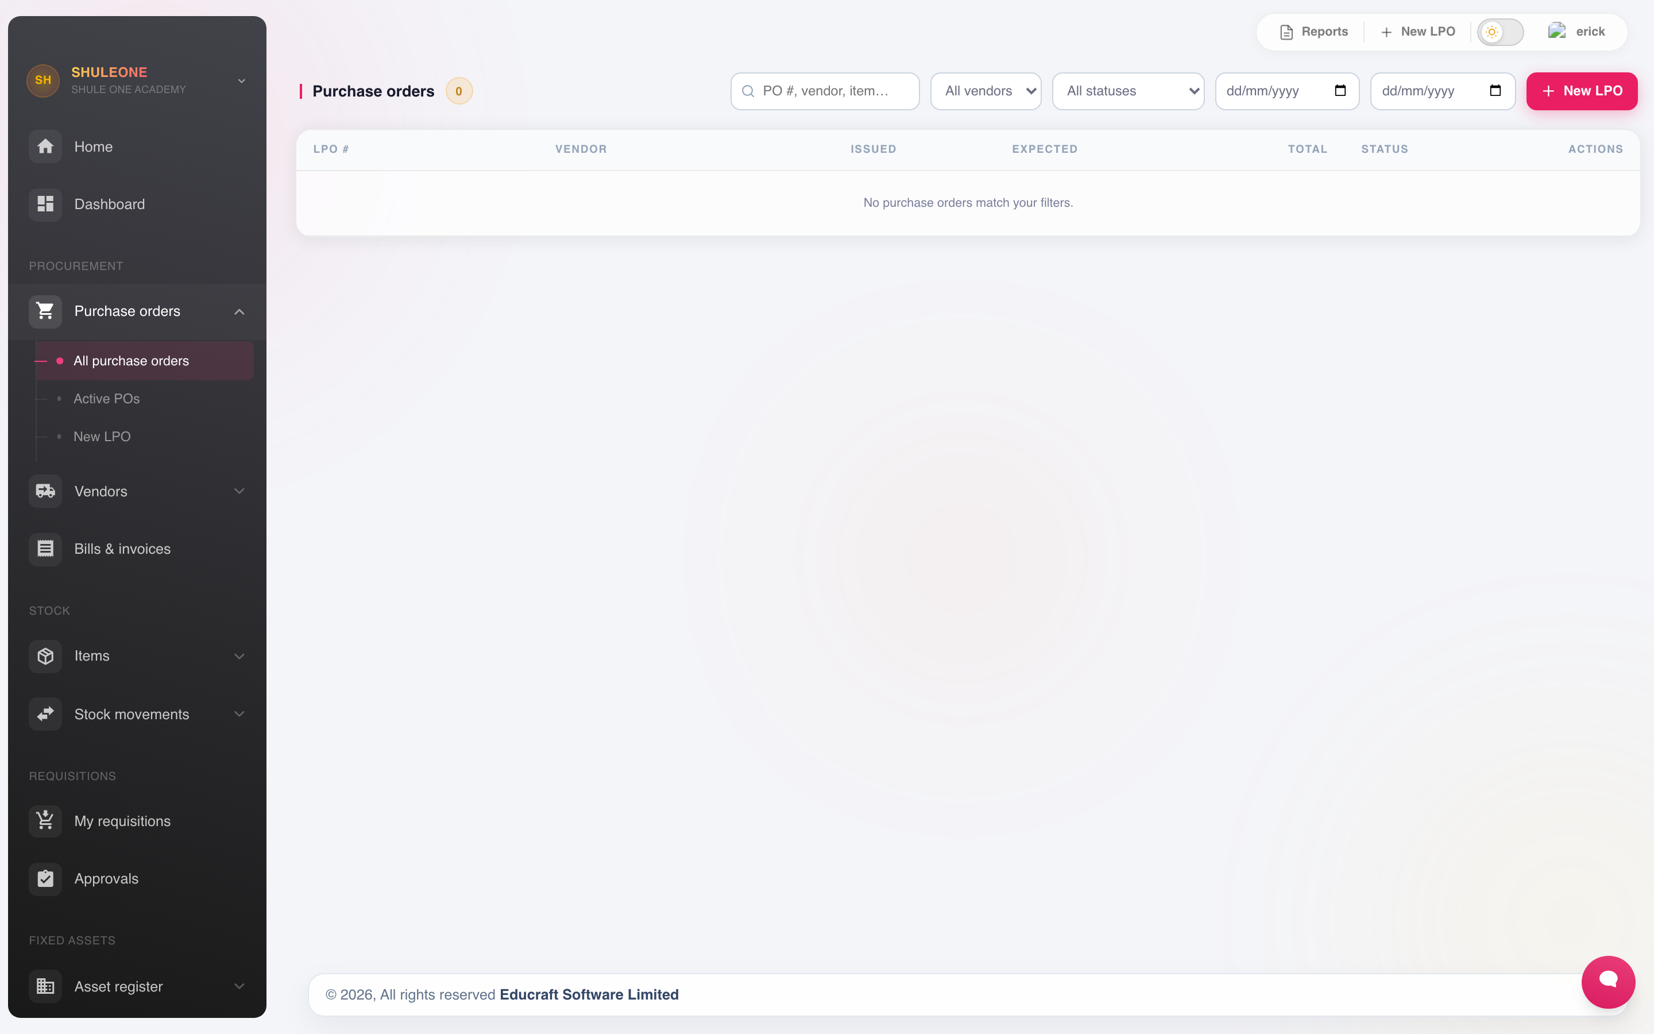Click the VENDOR column header

[x=581, y=149]
